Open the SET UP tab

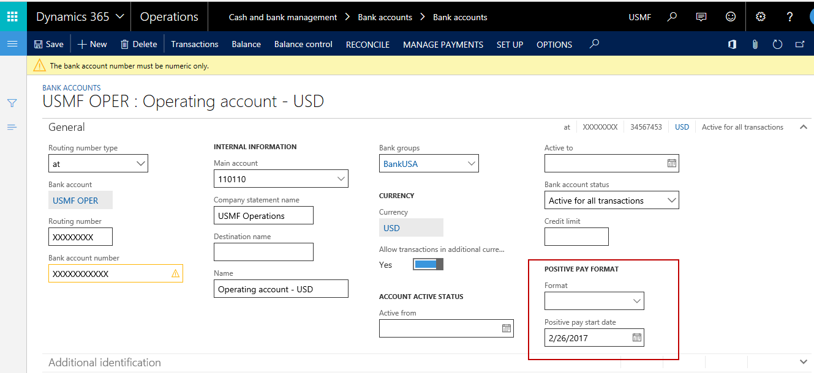[x=510, y=45]
